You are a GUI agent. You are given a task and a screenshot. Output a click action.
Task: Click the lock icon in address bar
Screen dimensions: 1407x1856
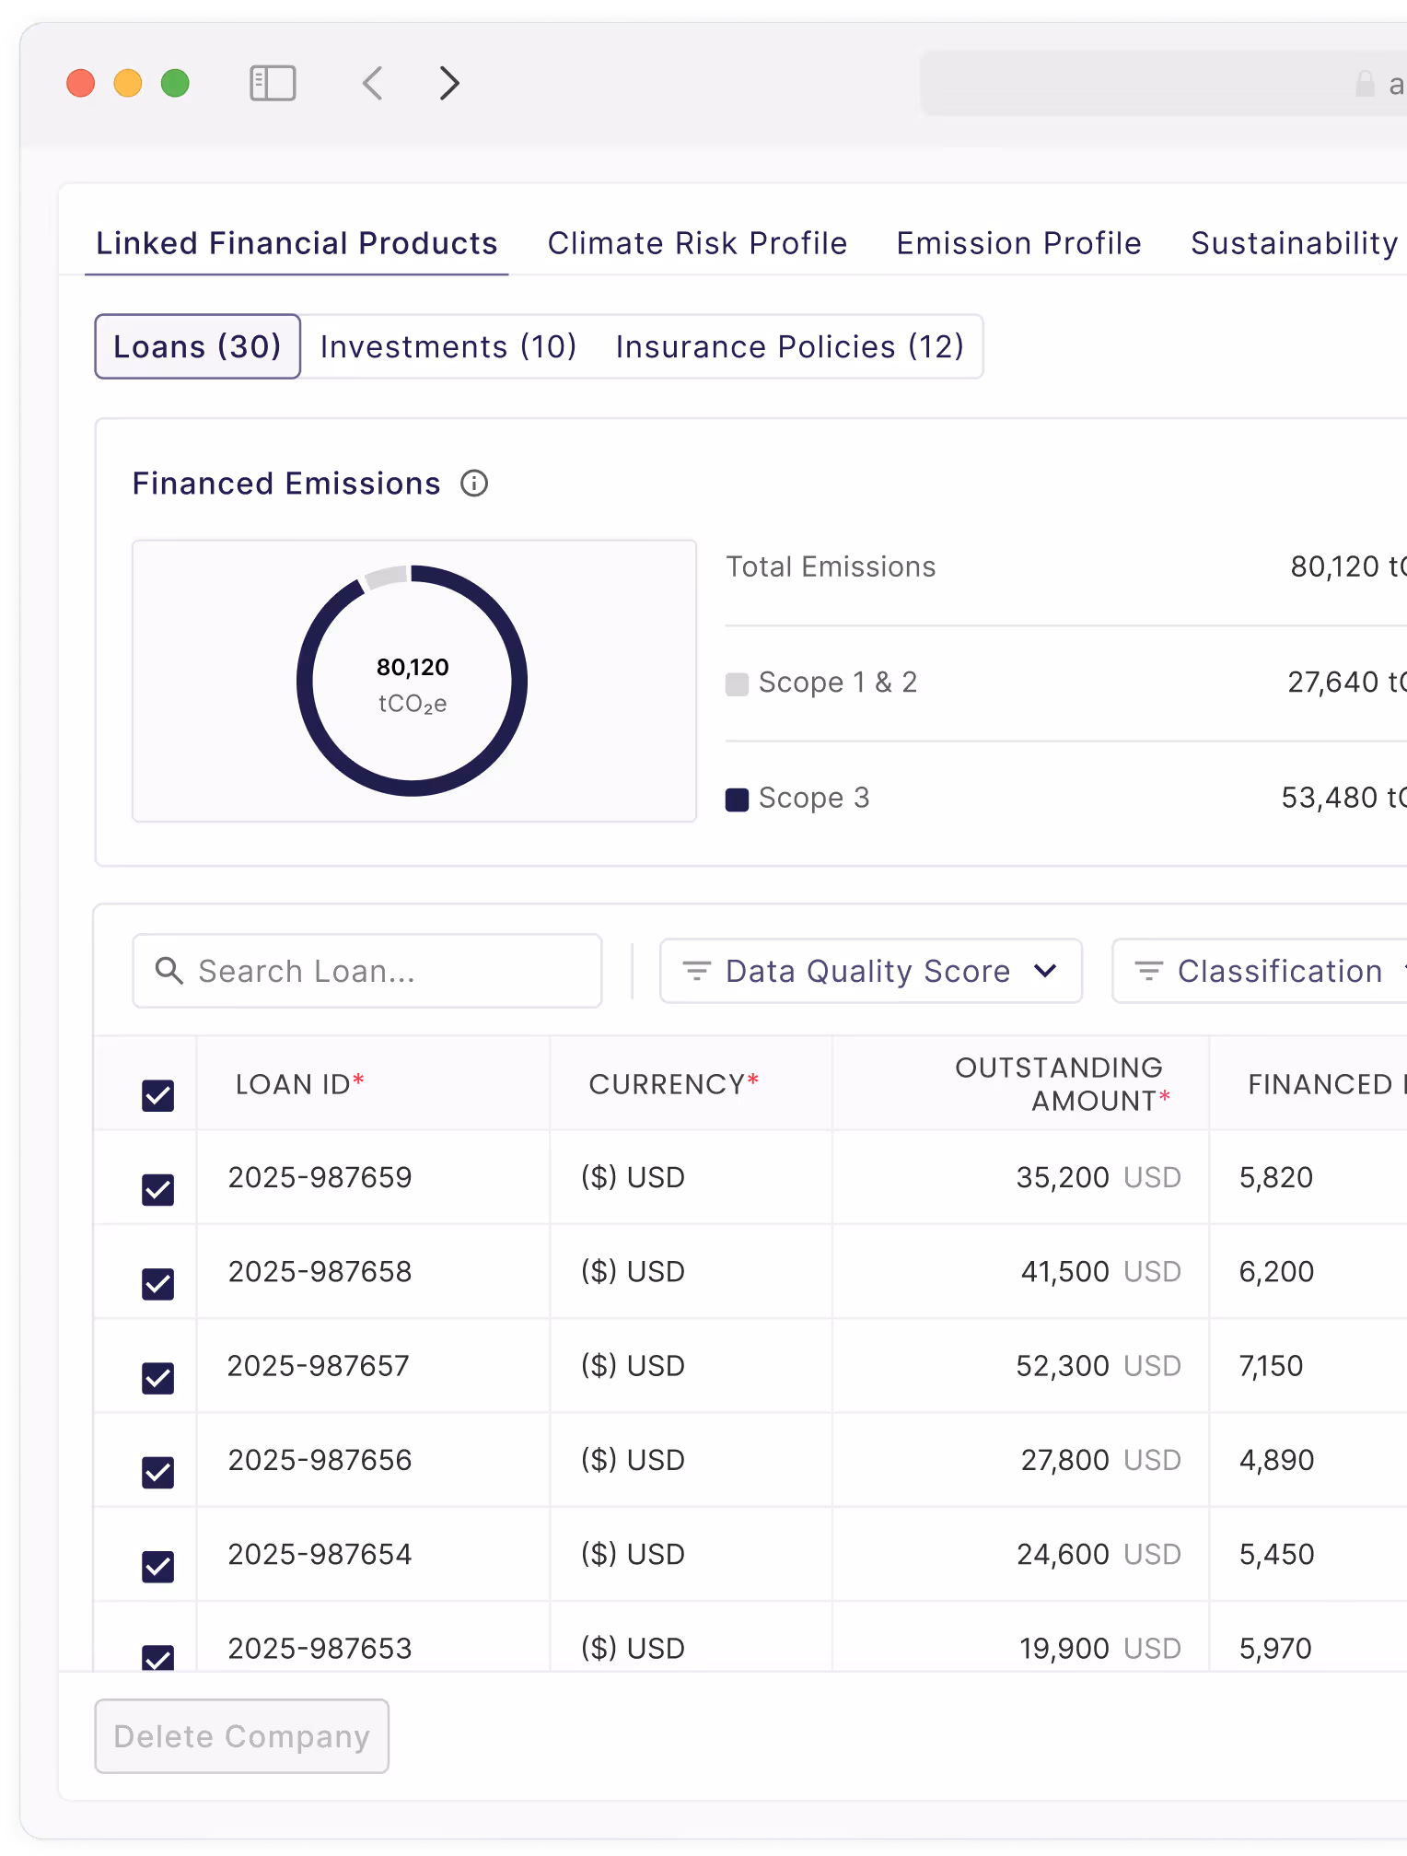[x=1366, y=84]
